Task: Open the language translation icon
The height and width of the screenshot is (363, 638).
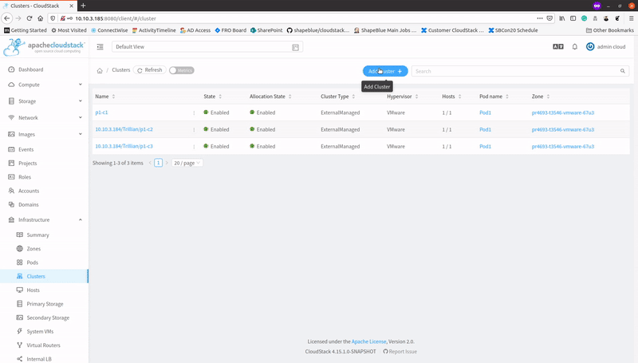Action: [x=557, y=47]
